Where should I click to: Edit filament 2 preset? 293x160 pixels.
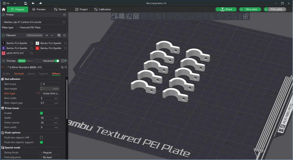(x=66, y=43)
